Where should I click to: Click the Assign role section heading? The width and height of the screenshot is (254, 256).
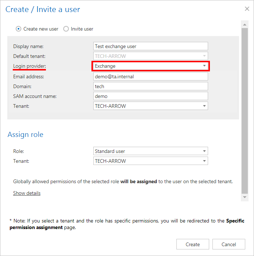pos(26,135)
